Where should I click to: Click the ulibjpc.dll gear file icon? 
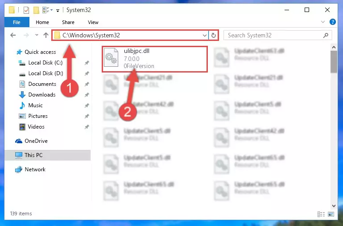pyautogui.click(x=111, y=57)
